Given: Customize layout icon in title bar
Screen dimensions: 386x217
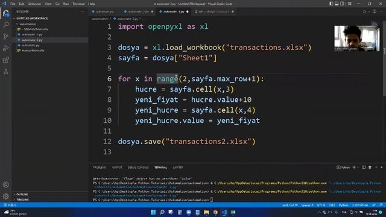Looking at the screenshot, I should click(350, 4).
